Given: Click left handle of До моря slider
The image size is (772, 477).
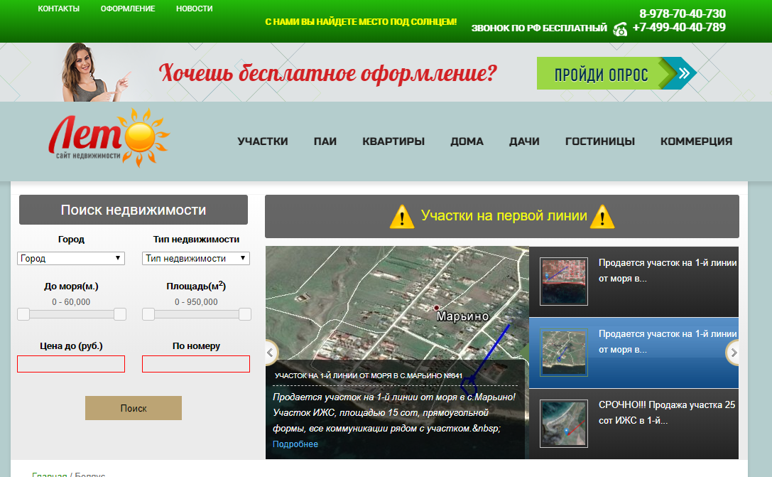Looking at the screenshot, I should [23, 314].
